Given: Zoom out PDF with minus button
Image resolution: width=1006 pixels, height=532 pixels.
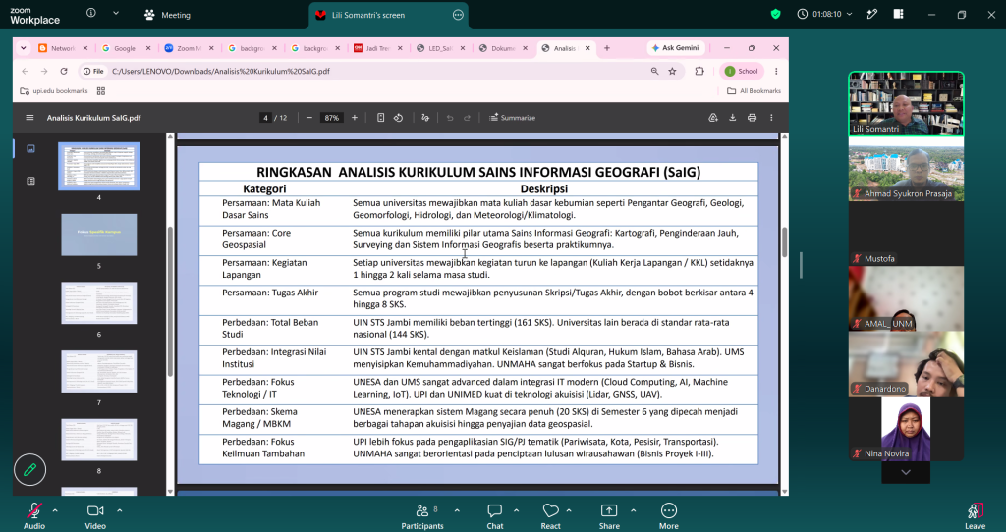Looking at the screenshot, I should tap(309, 118).
